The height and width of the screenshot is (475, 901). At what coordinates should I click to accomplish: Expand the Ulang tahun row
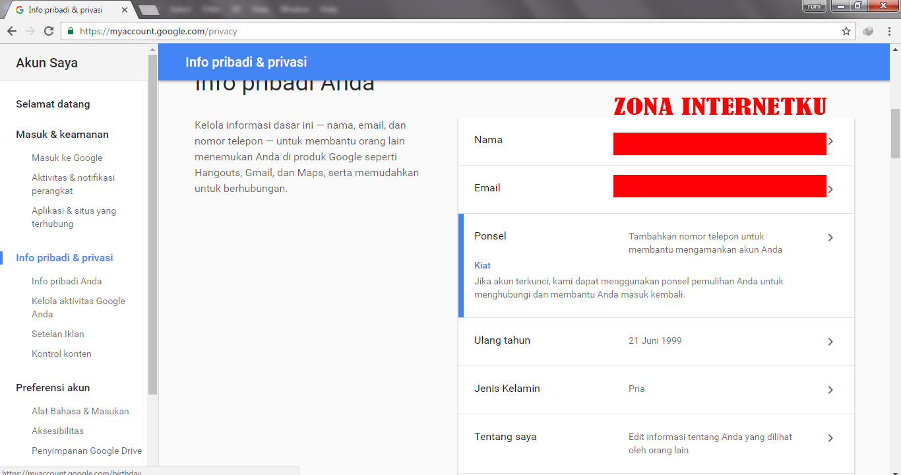click(830, 341)
